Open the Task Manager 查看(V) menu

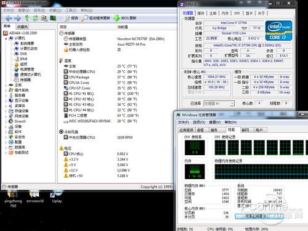click(215, 122)
